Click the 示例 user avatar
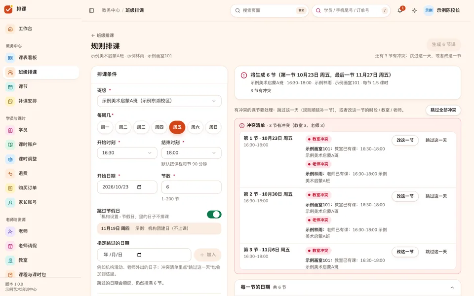The image size is (474, 296). tap(429, 10)
